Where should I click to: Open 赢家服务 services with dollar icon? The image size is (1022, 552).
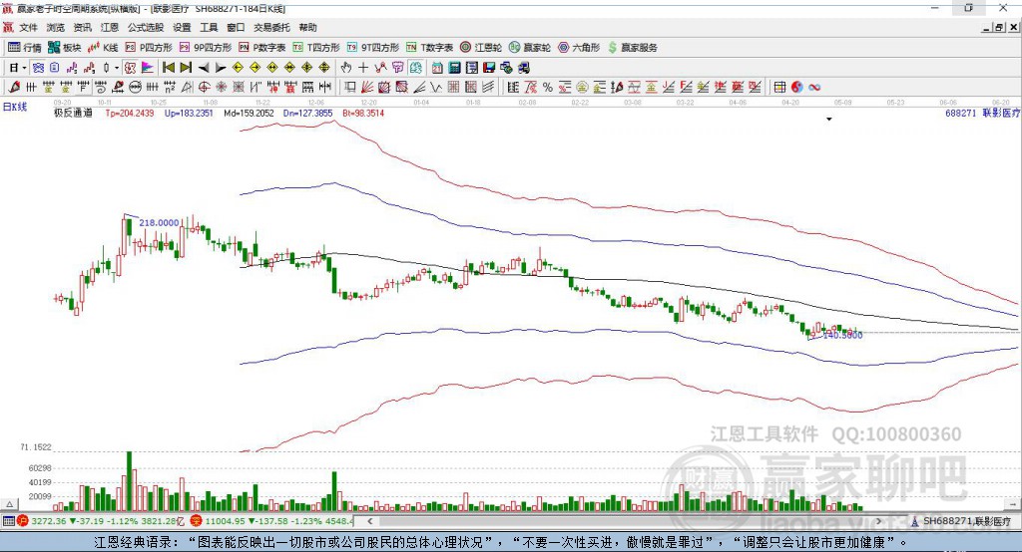click(632, 48)
